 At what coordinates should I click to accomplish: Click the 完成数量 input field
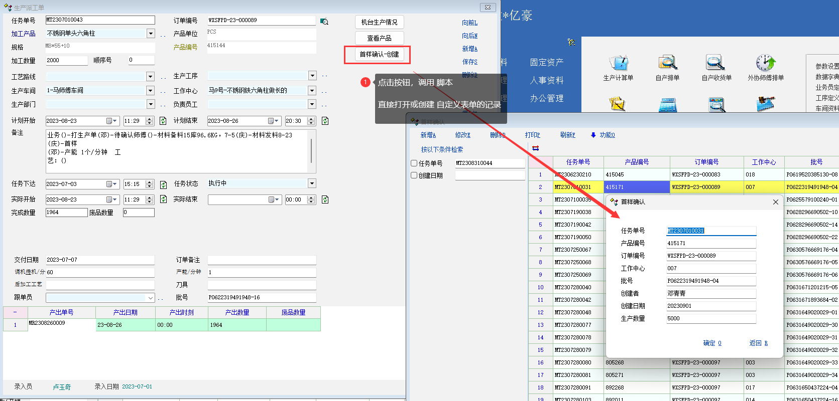tap(66, 213)
